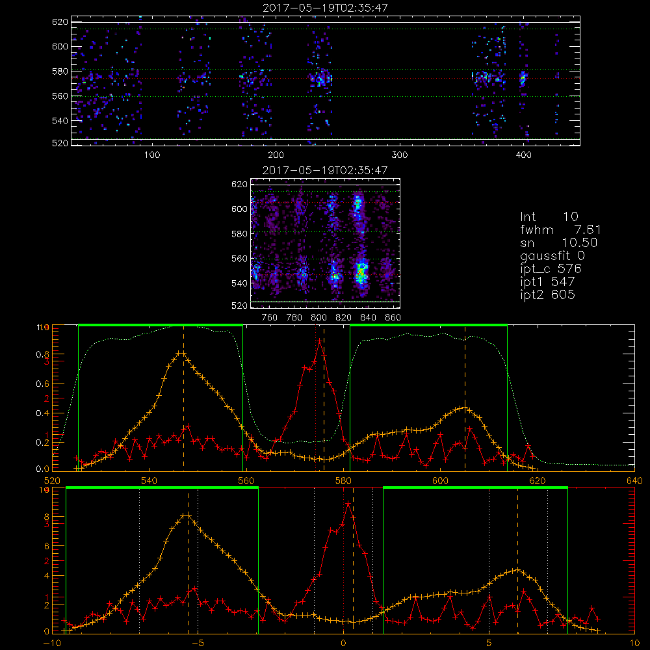Click the 0.8 y-axis label on the profile plot

coord(42,354)
